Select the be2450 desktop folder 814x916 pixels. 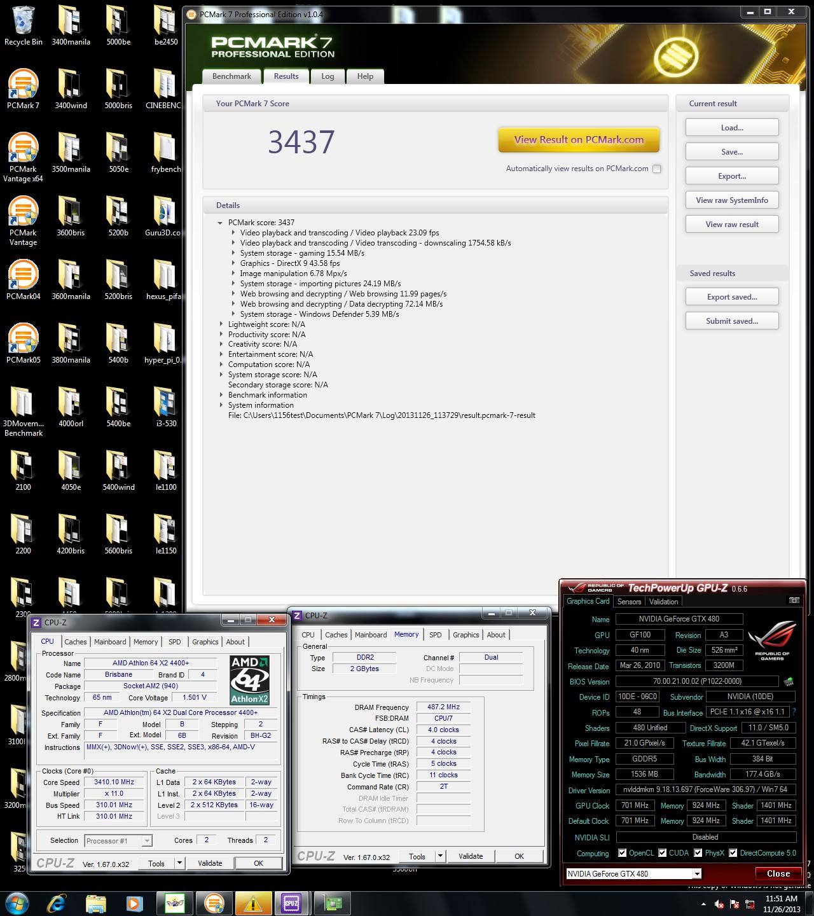pos(165,25)
